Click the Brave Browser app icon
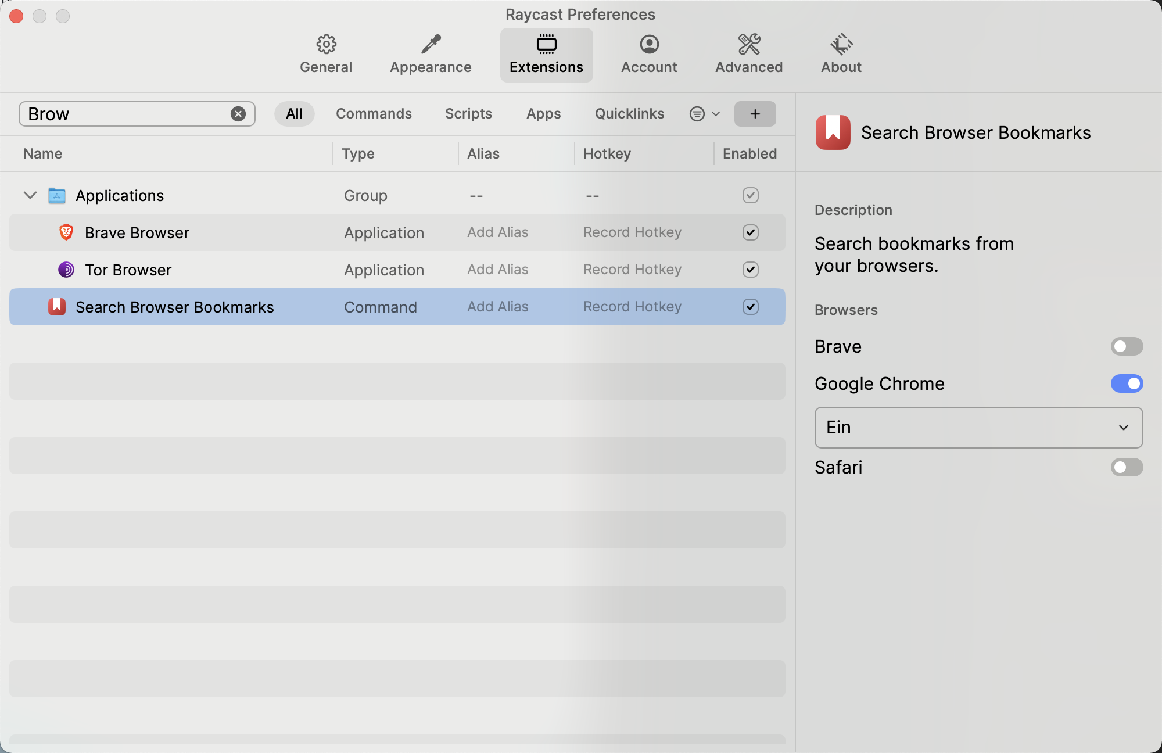This screenshot has width=1162, height=753. click(x=66, y=232)
